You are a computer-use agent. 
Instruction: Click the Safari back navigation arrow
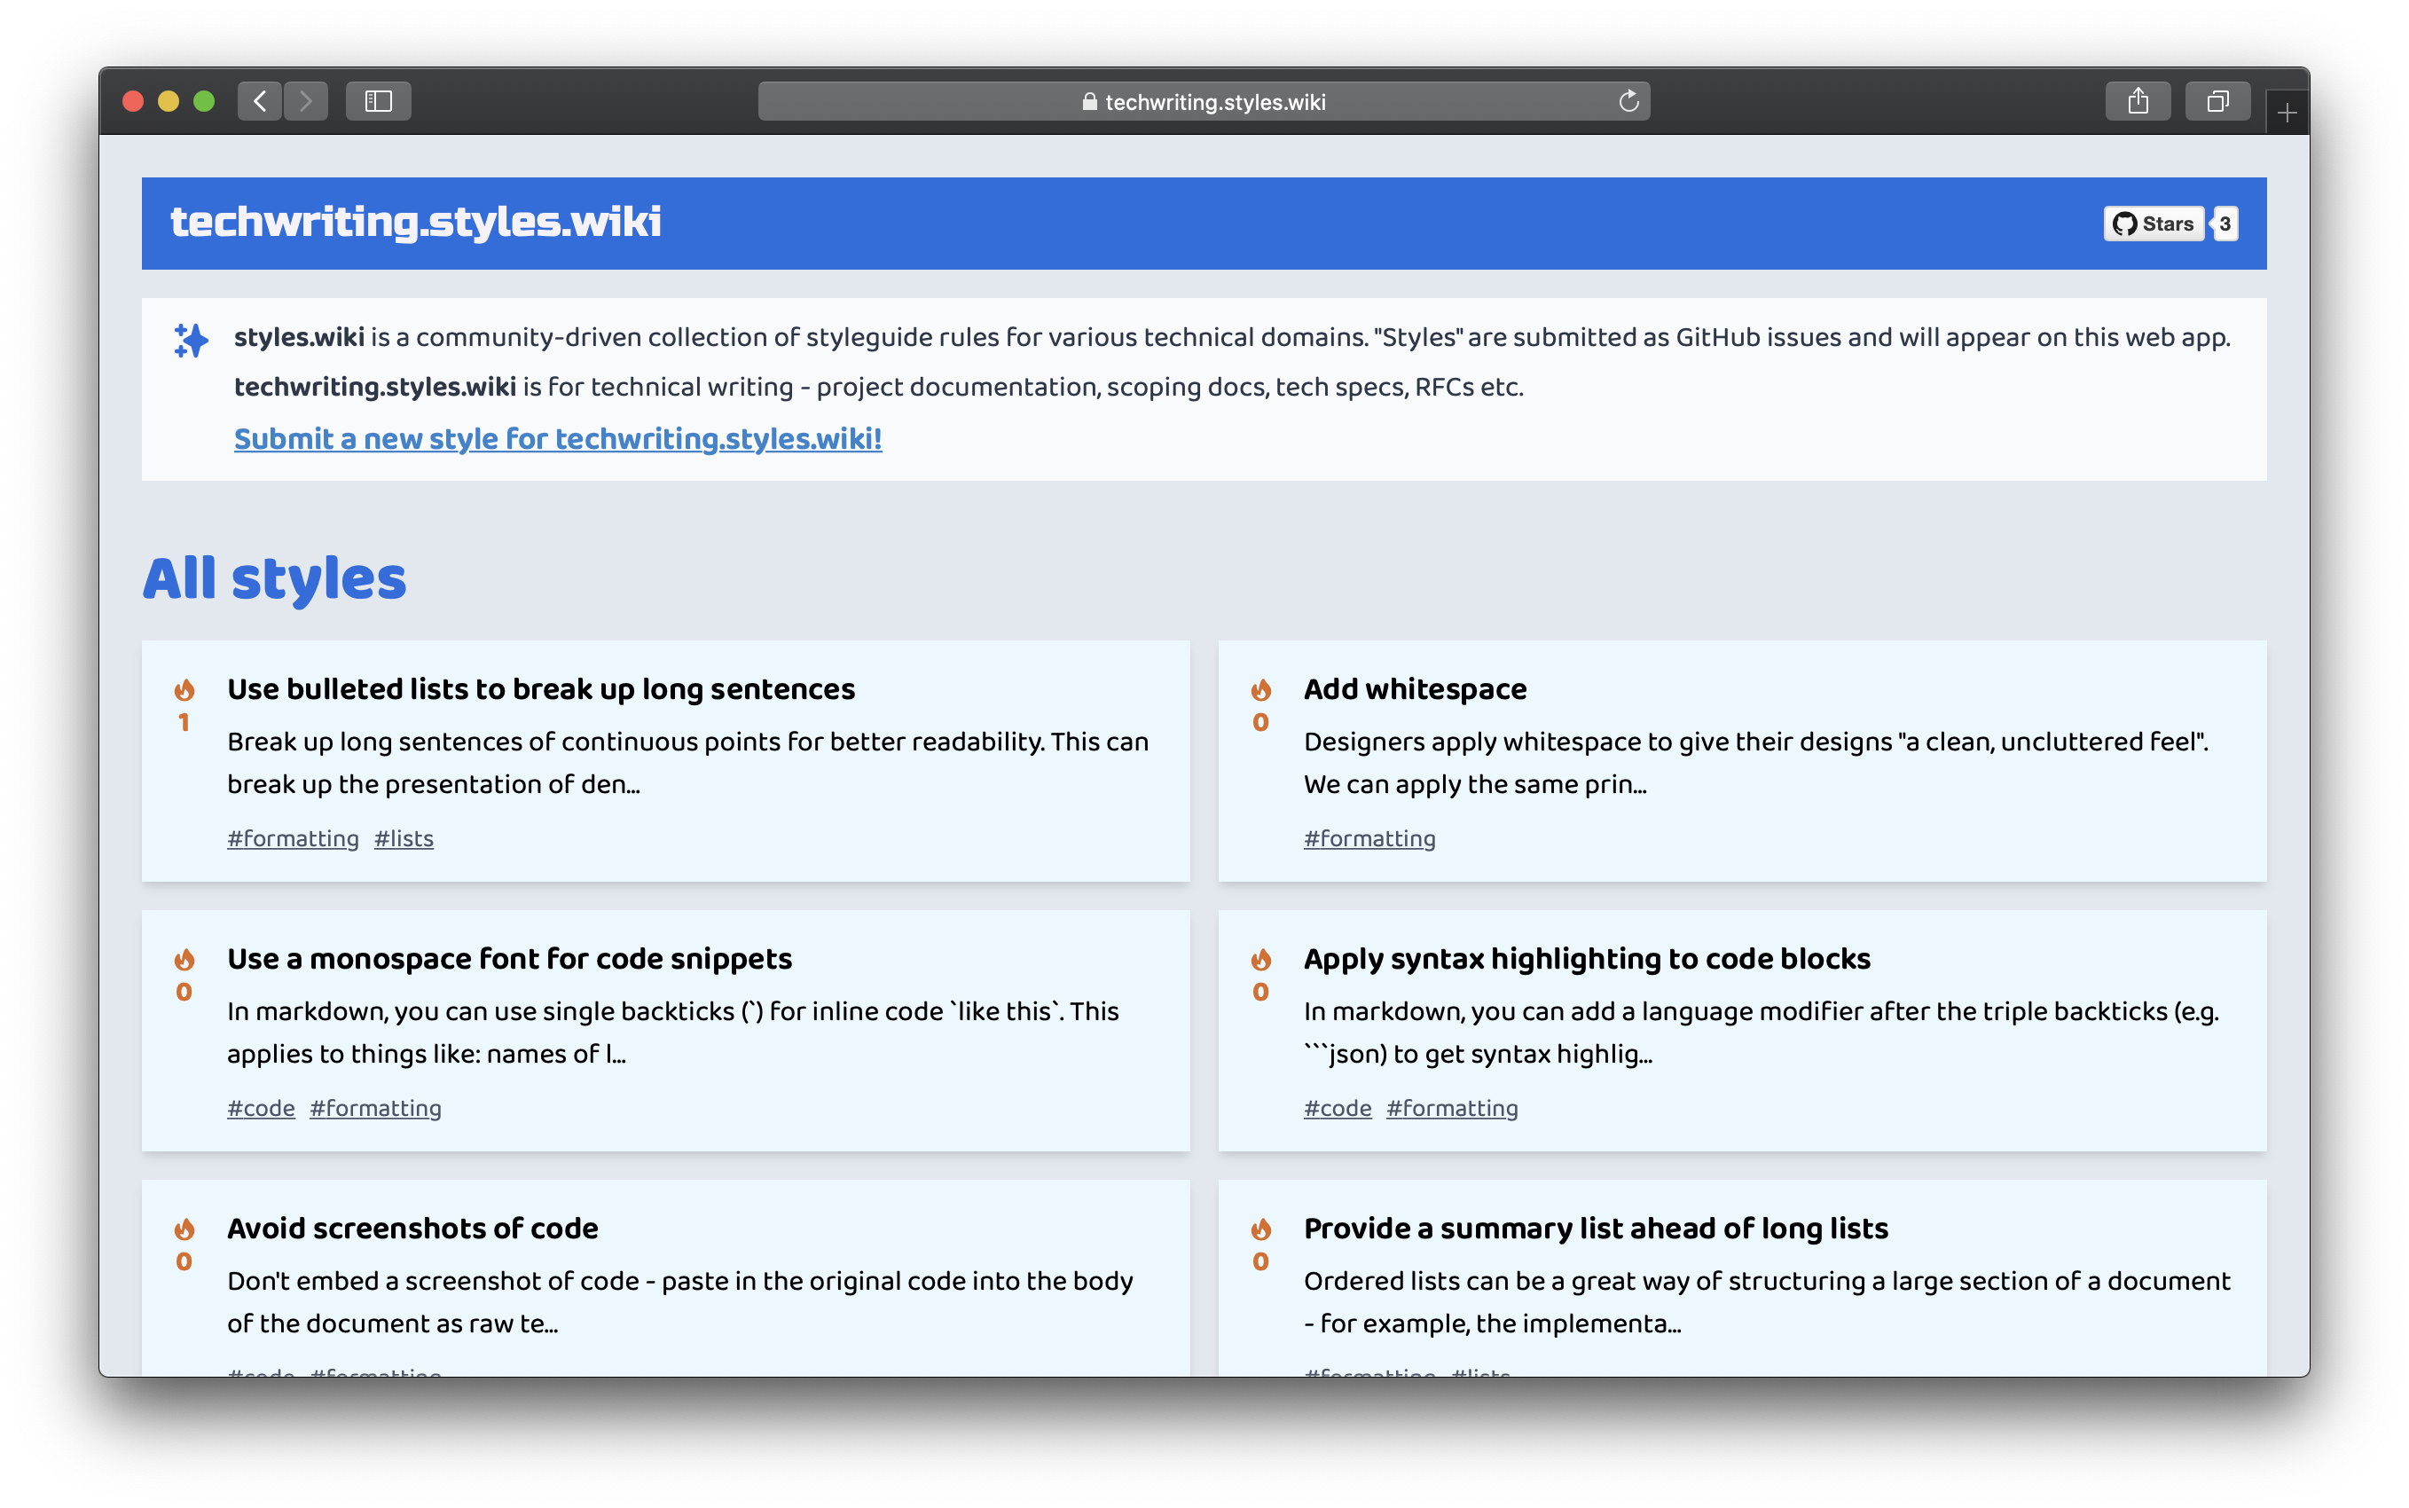260,101
